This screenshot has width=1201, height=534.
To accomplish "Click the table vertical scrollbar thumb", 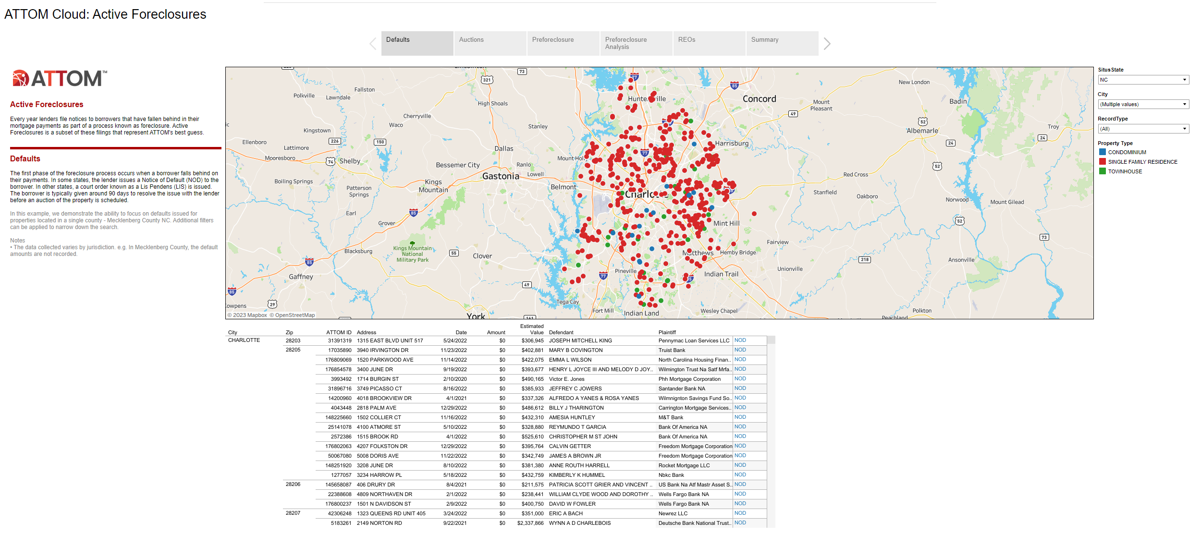I will (771, 340).
